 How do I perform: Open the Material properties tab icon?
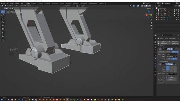pos(155,71)
